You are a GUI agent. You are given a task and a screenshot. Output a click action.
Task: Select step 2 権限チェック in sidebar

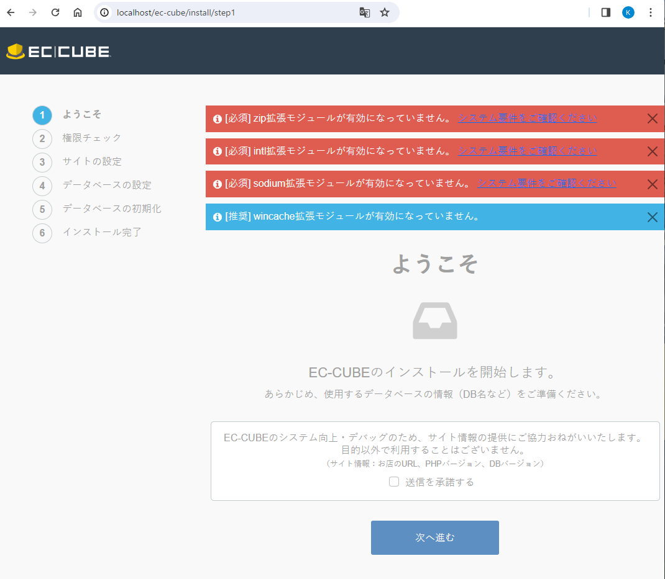pos(91,138)
